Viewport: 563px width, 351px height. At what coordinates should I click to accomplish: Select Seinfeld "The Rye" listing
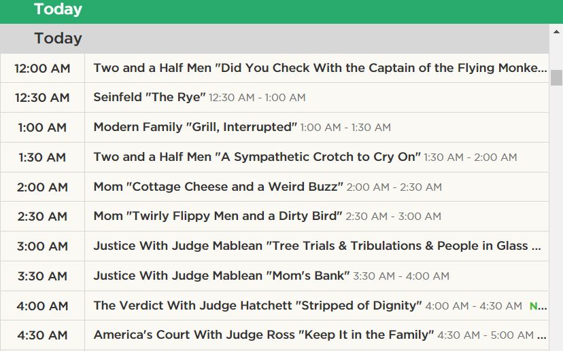click(x=149, y=98)
